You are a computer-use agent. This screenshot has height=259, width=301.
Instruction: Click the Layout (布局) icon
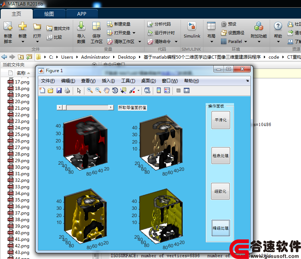[211, 26]
